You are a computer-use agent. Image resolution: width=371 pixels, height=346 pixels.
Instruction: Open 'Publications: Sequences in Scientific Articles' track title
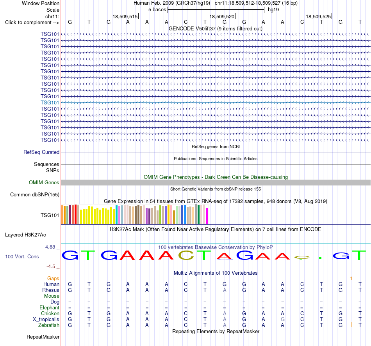[x=216, y=159]
